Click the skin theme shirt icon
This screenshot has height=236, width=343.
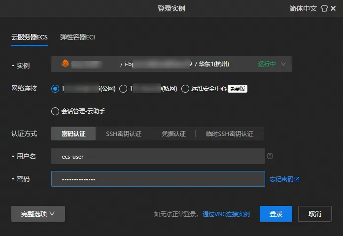tap(324, 8)
